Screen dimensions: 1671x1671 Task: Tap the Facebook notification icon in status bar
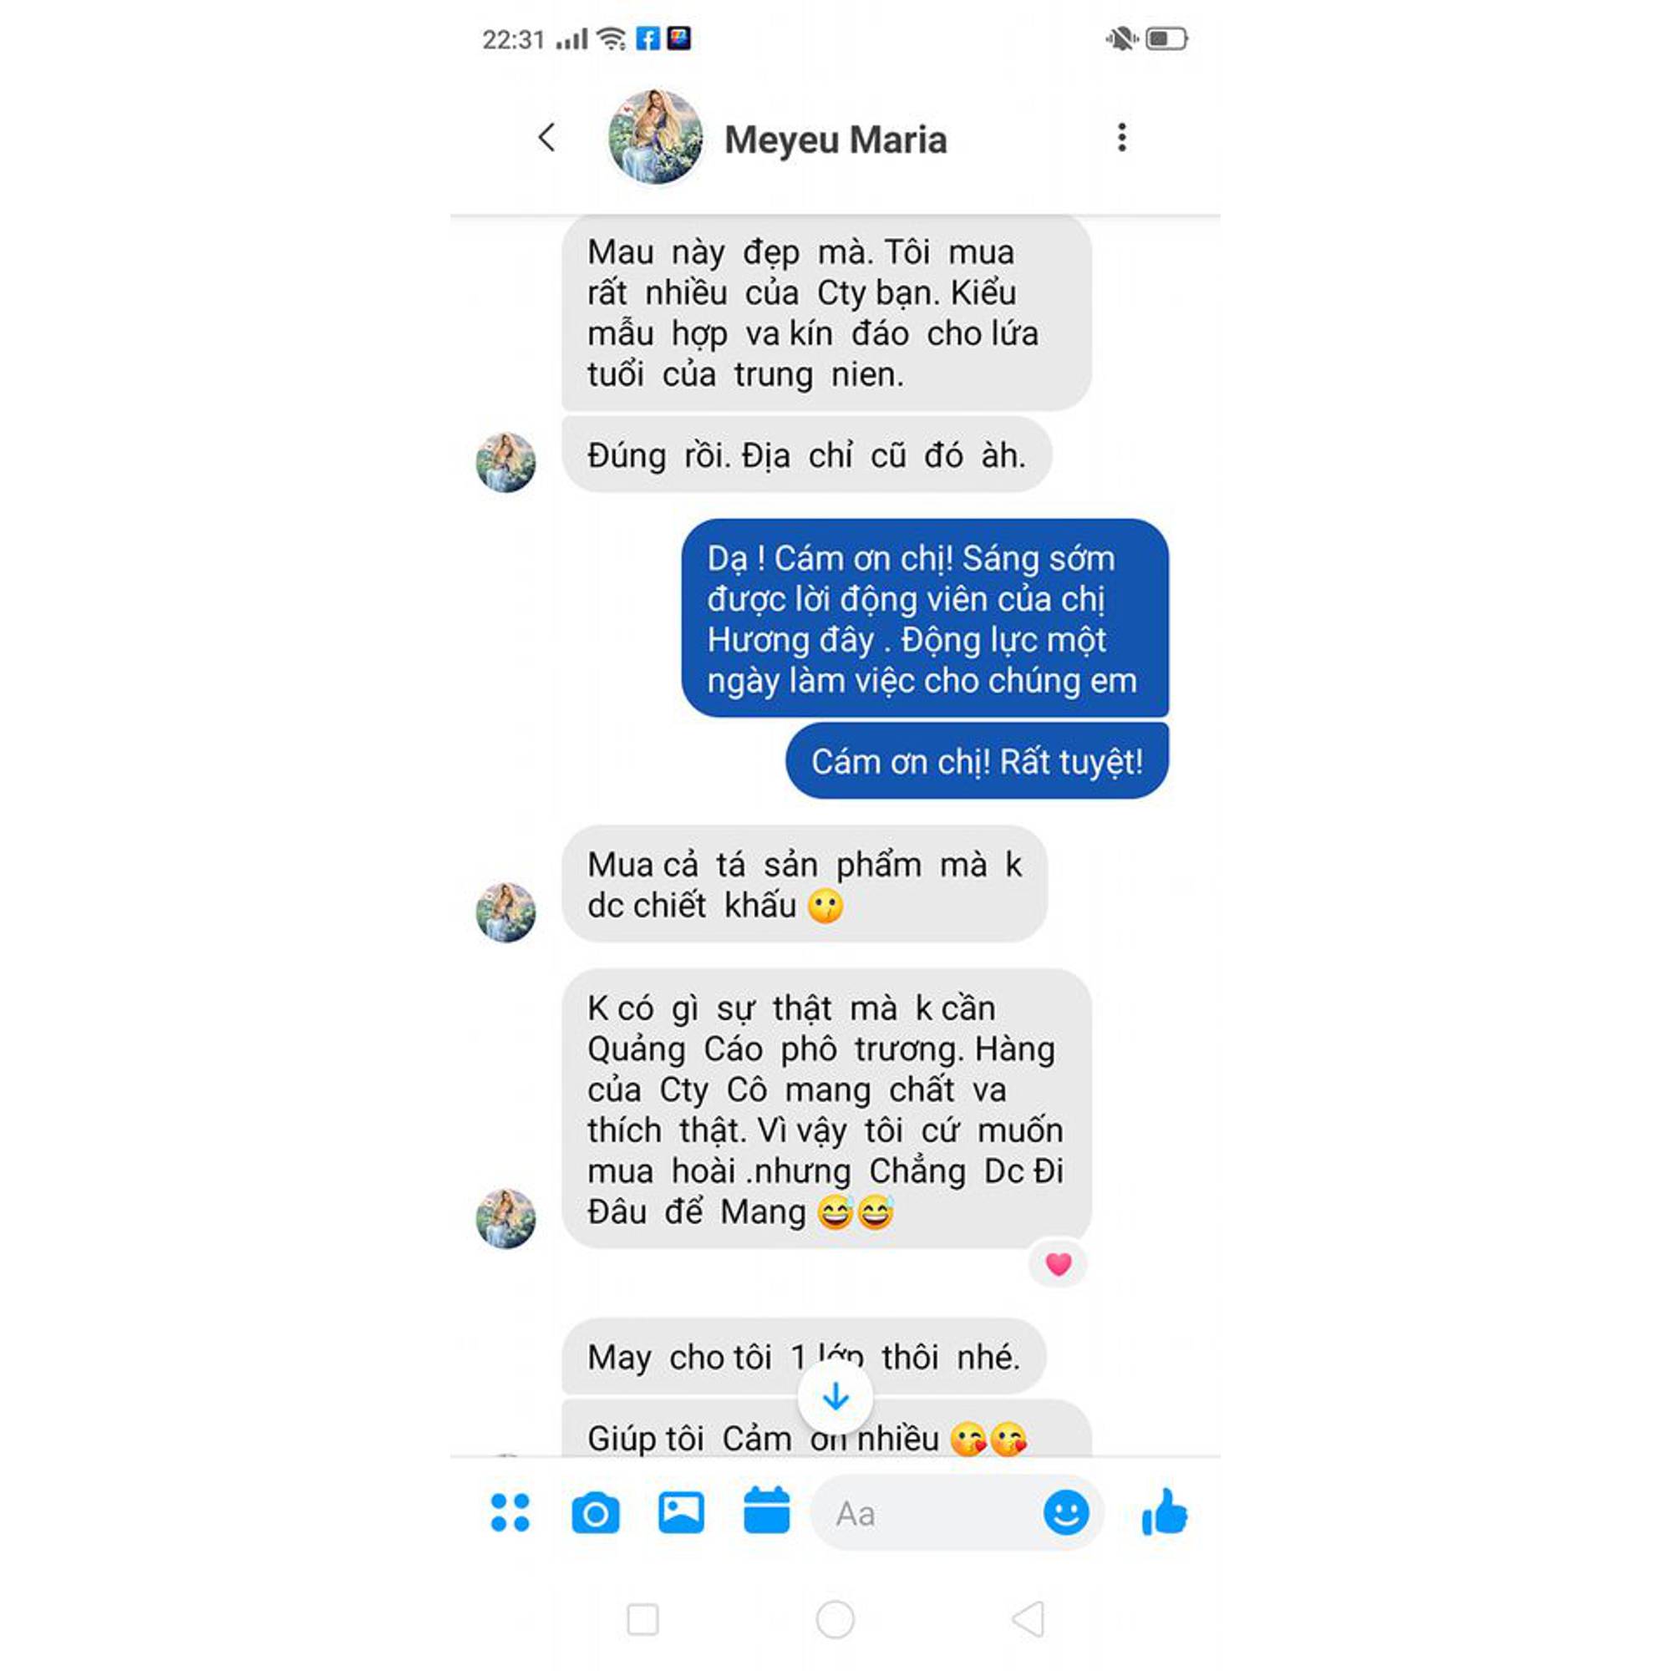pyautogui.click(x=647, y=38)
